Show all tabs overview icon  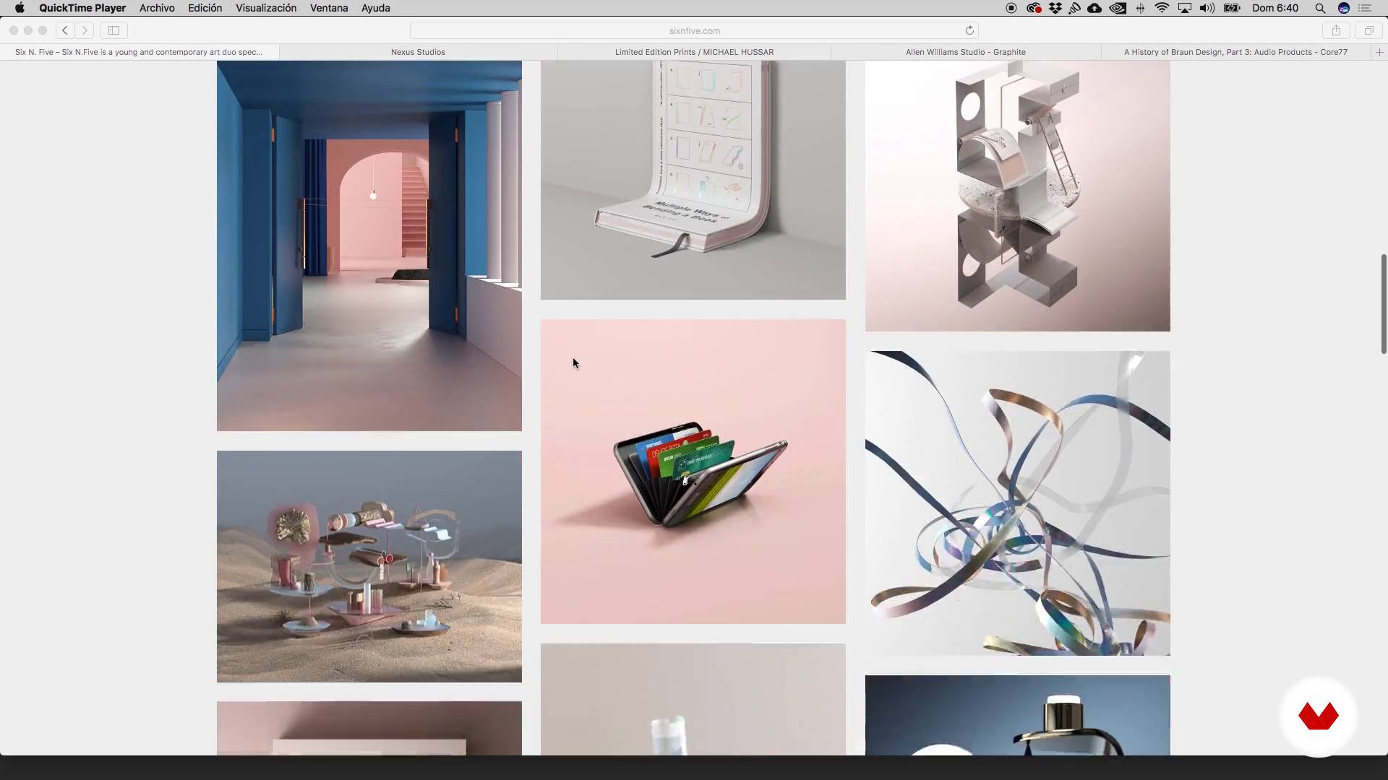click(x=1368, y=30)
